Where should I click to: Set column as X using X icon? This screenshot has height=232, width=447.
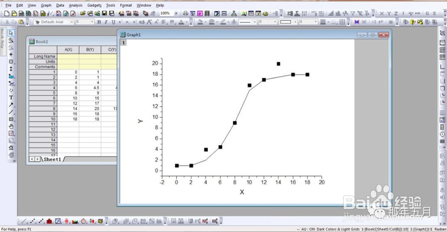click(382, 13)
